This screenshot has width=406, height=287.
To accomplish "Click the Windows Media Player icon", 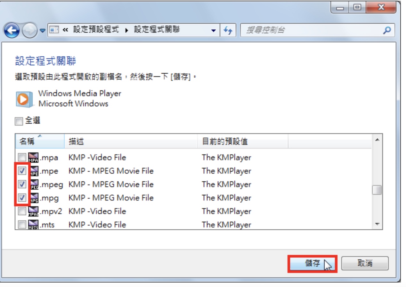I will click(24, 99).
